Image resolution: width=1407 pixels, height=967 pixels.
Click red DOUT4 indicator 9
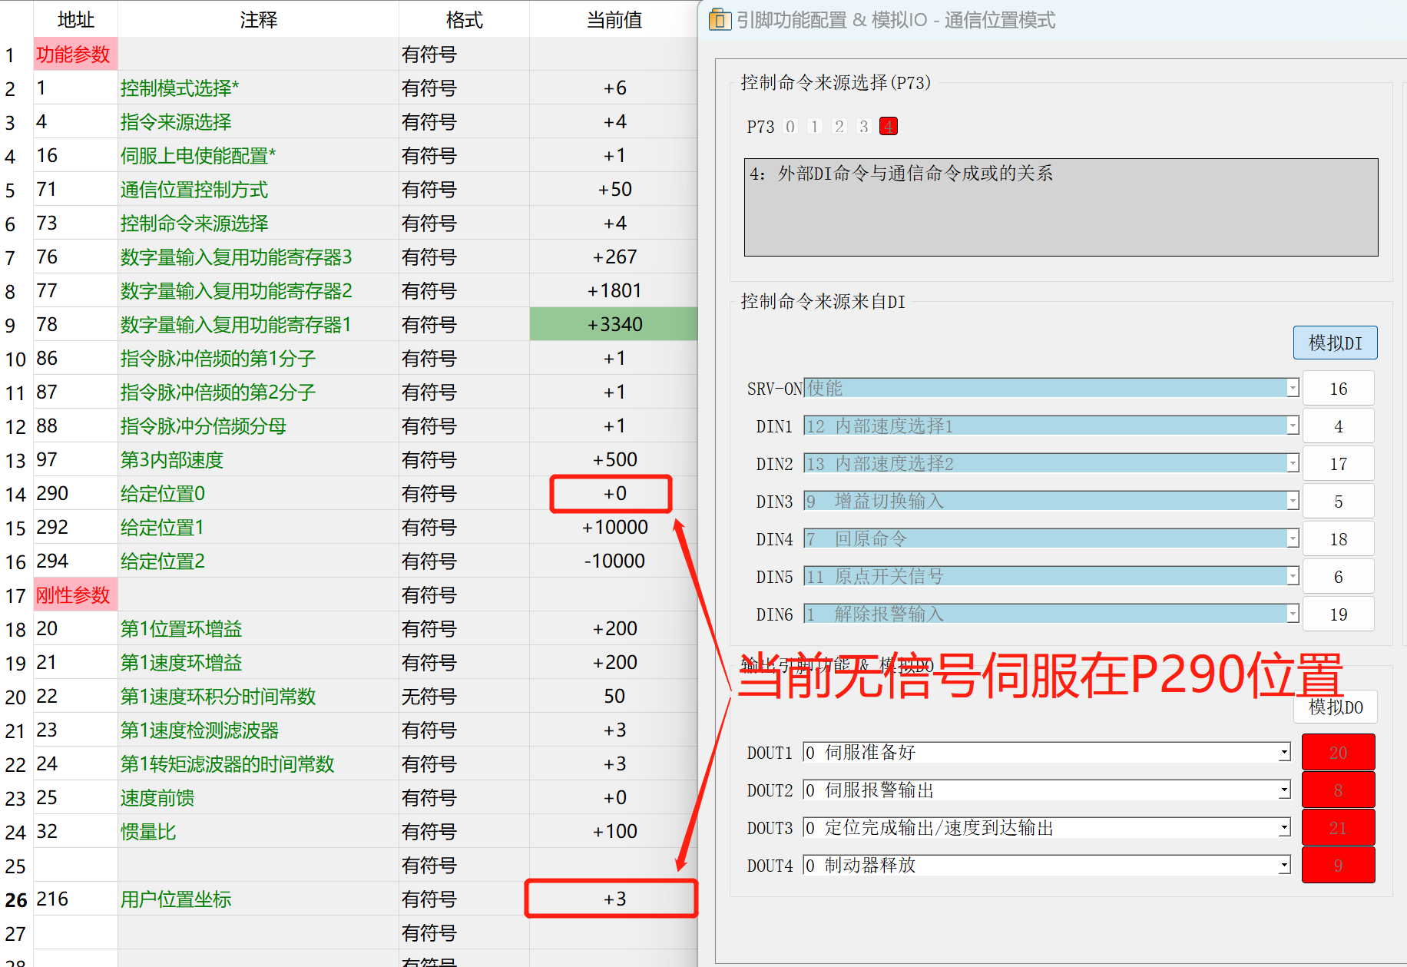[x=1339, y=866]
